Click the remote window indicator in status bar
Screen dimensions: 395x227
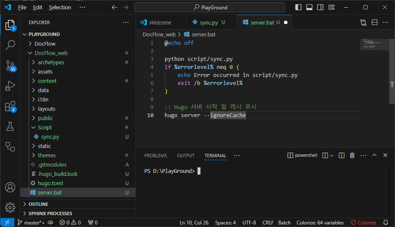[7, 222]
